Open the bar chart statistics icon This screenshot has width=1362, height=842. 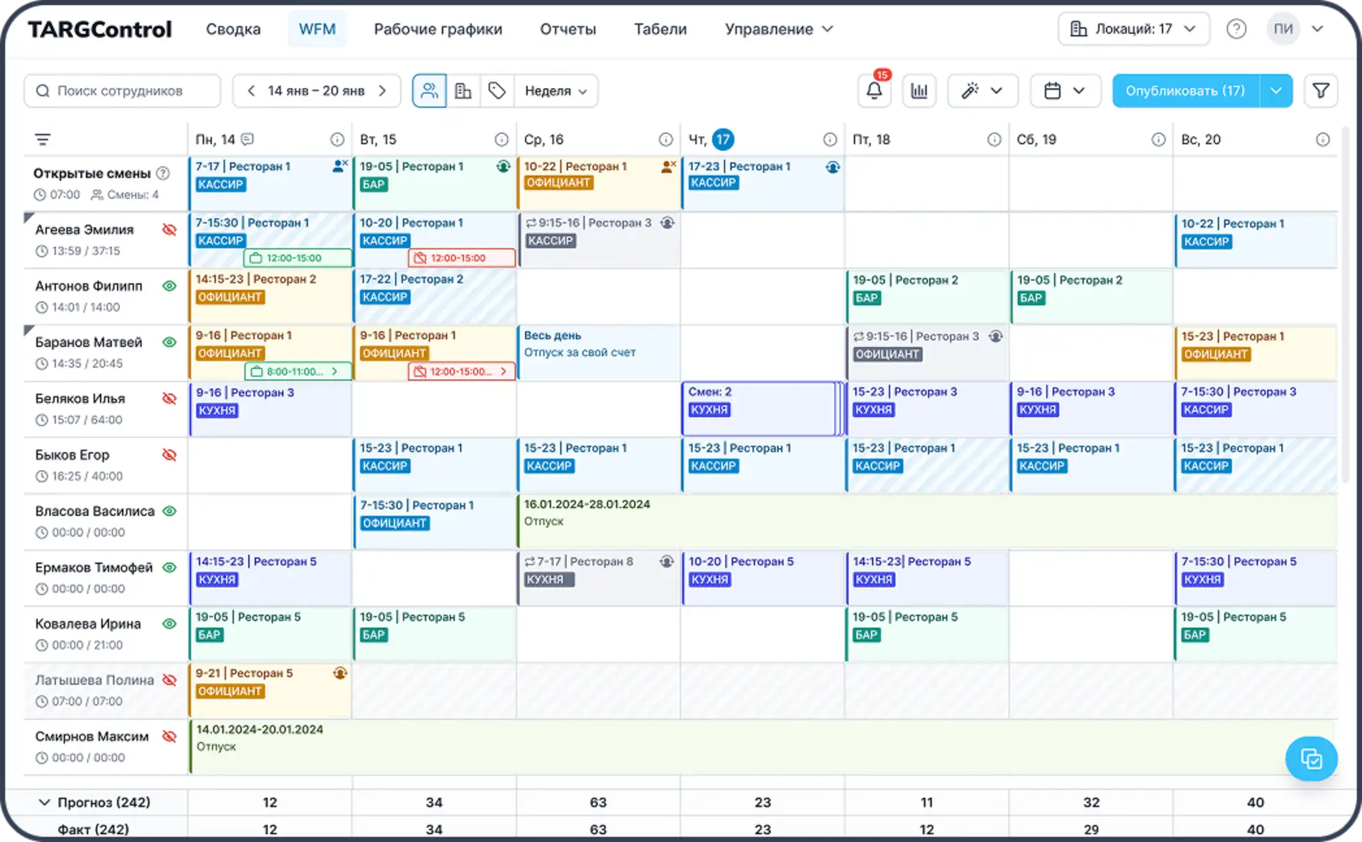(919, 91)
